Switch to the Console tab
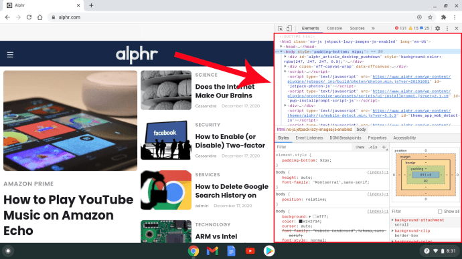 tap(334, 28)
